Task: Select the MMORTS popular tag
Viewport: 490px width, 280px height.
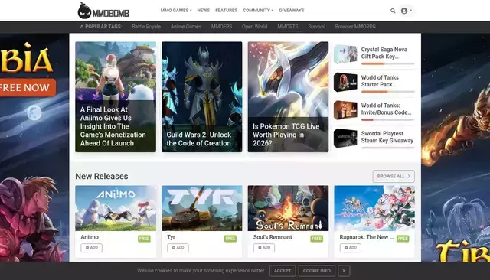Action: point(288,27)
